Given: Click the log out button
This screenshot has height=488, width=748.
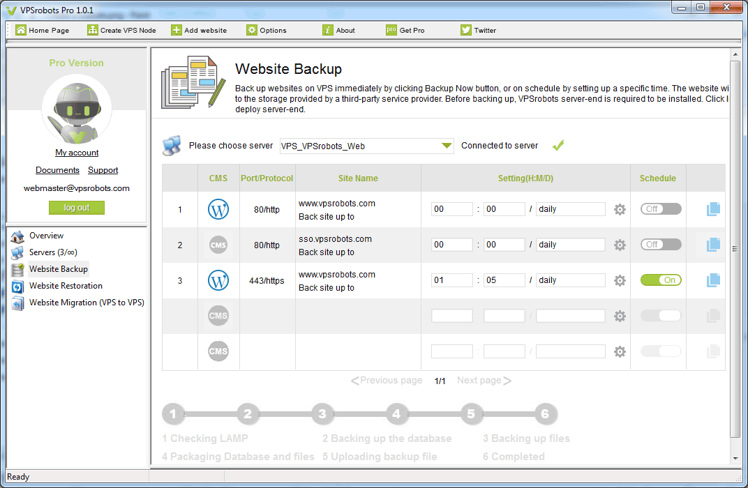Looking at the screenshot, I should click(x=76, y=208).
